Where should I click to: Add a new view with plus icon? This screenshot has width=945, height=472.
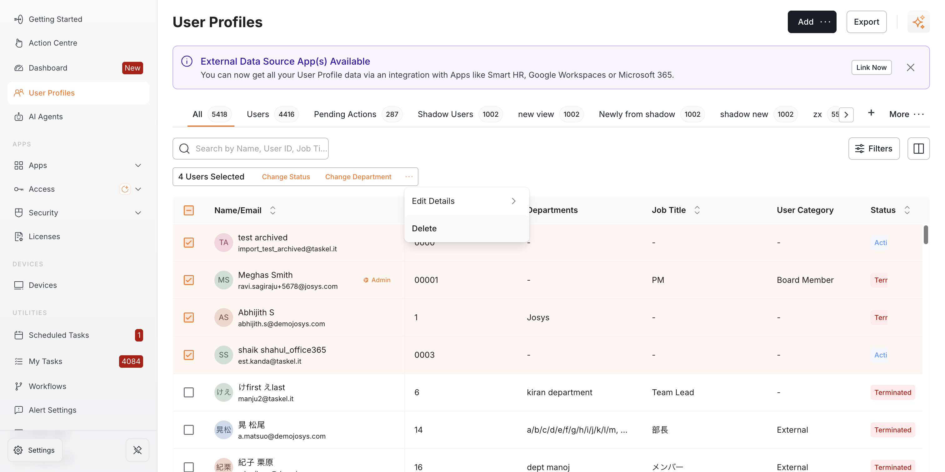pos(871,113)
